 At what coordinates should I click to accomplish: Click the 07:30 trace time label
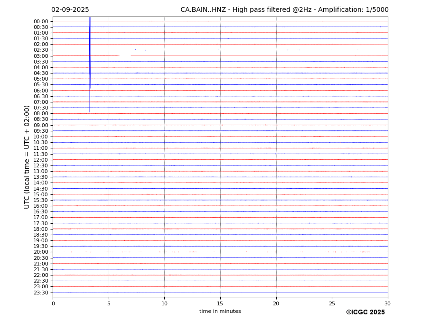pyautogui.click(x=41, y=108)
